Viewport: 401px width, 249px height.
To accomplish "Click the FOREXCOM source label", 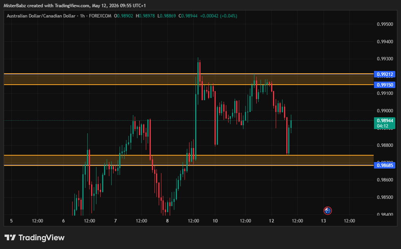I will 100,16.
